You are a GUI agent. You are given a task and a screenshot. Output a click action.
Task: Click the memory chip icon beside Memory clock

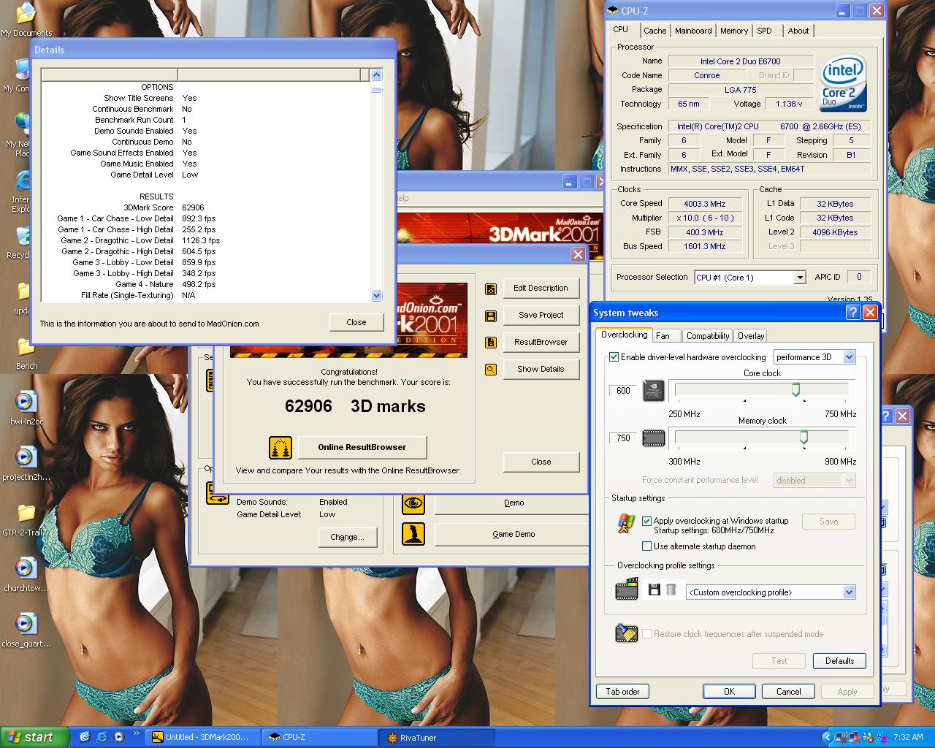(653, 438)
